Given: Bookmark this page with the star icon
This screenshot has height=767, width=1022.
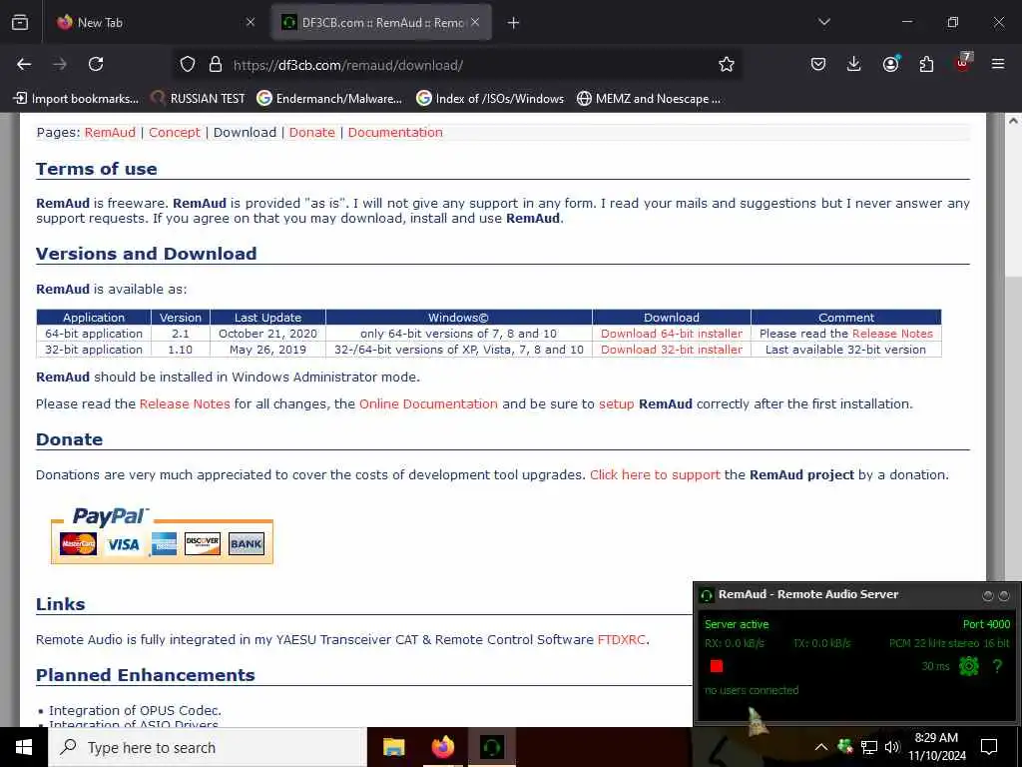Looking at the screenshot, I should click(727, 64).
